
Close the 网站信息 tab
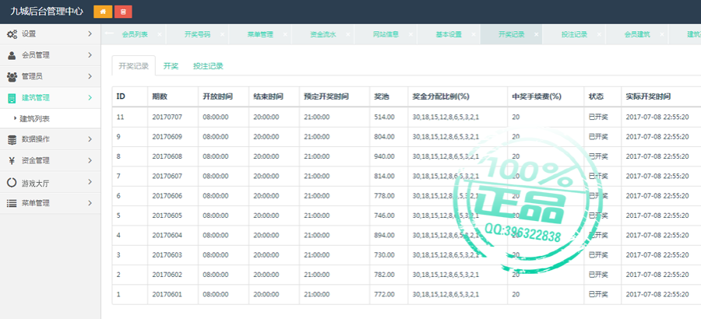click(410, 34)
